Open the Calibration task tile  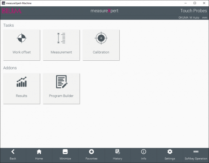click(101, 45)
